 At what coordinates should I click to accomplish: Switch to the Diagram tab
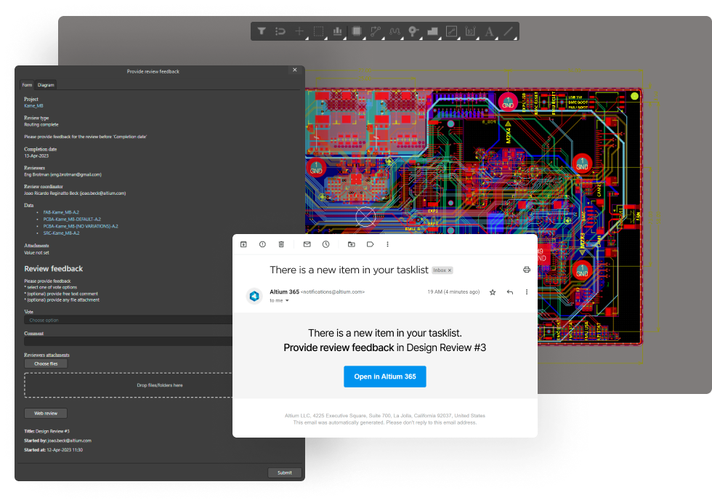[45, 84]
